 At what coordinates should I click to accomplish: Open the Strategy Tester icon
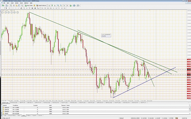pos(22,6)
